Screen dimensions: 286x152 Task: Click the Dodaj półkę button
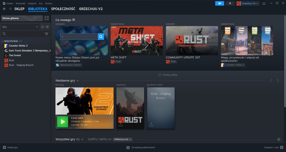point(168,75)
